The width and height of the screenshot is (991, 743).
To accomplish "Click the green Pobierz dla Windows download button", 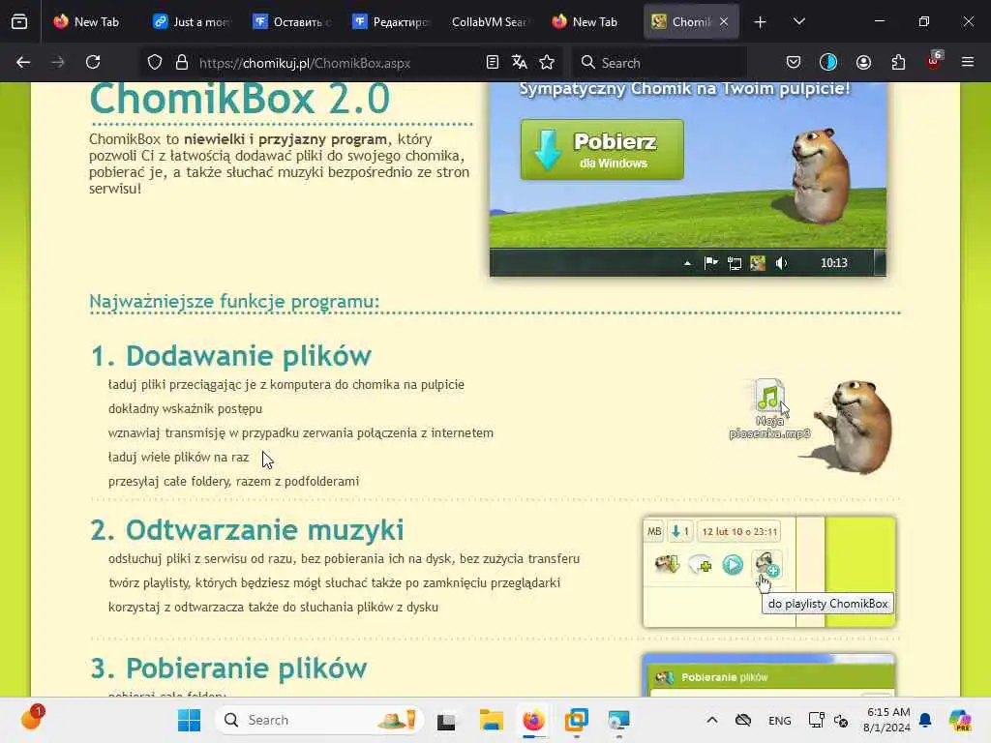I will point(602,150).
